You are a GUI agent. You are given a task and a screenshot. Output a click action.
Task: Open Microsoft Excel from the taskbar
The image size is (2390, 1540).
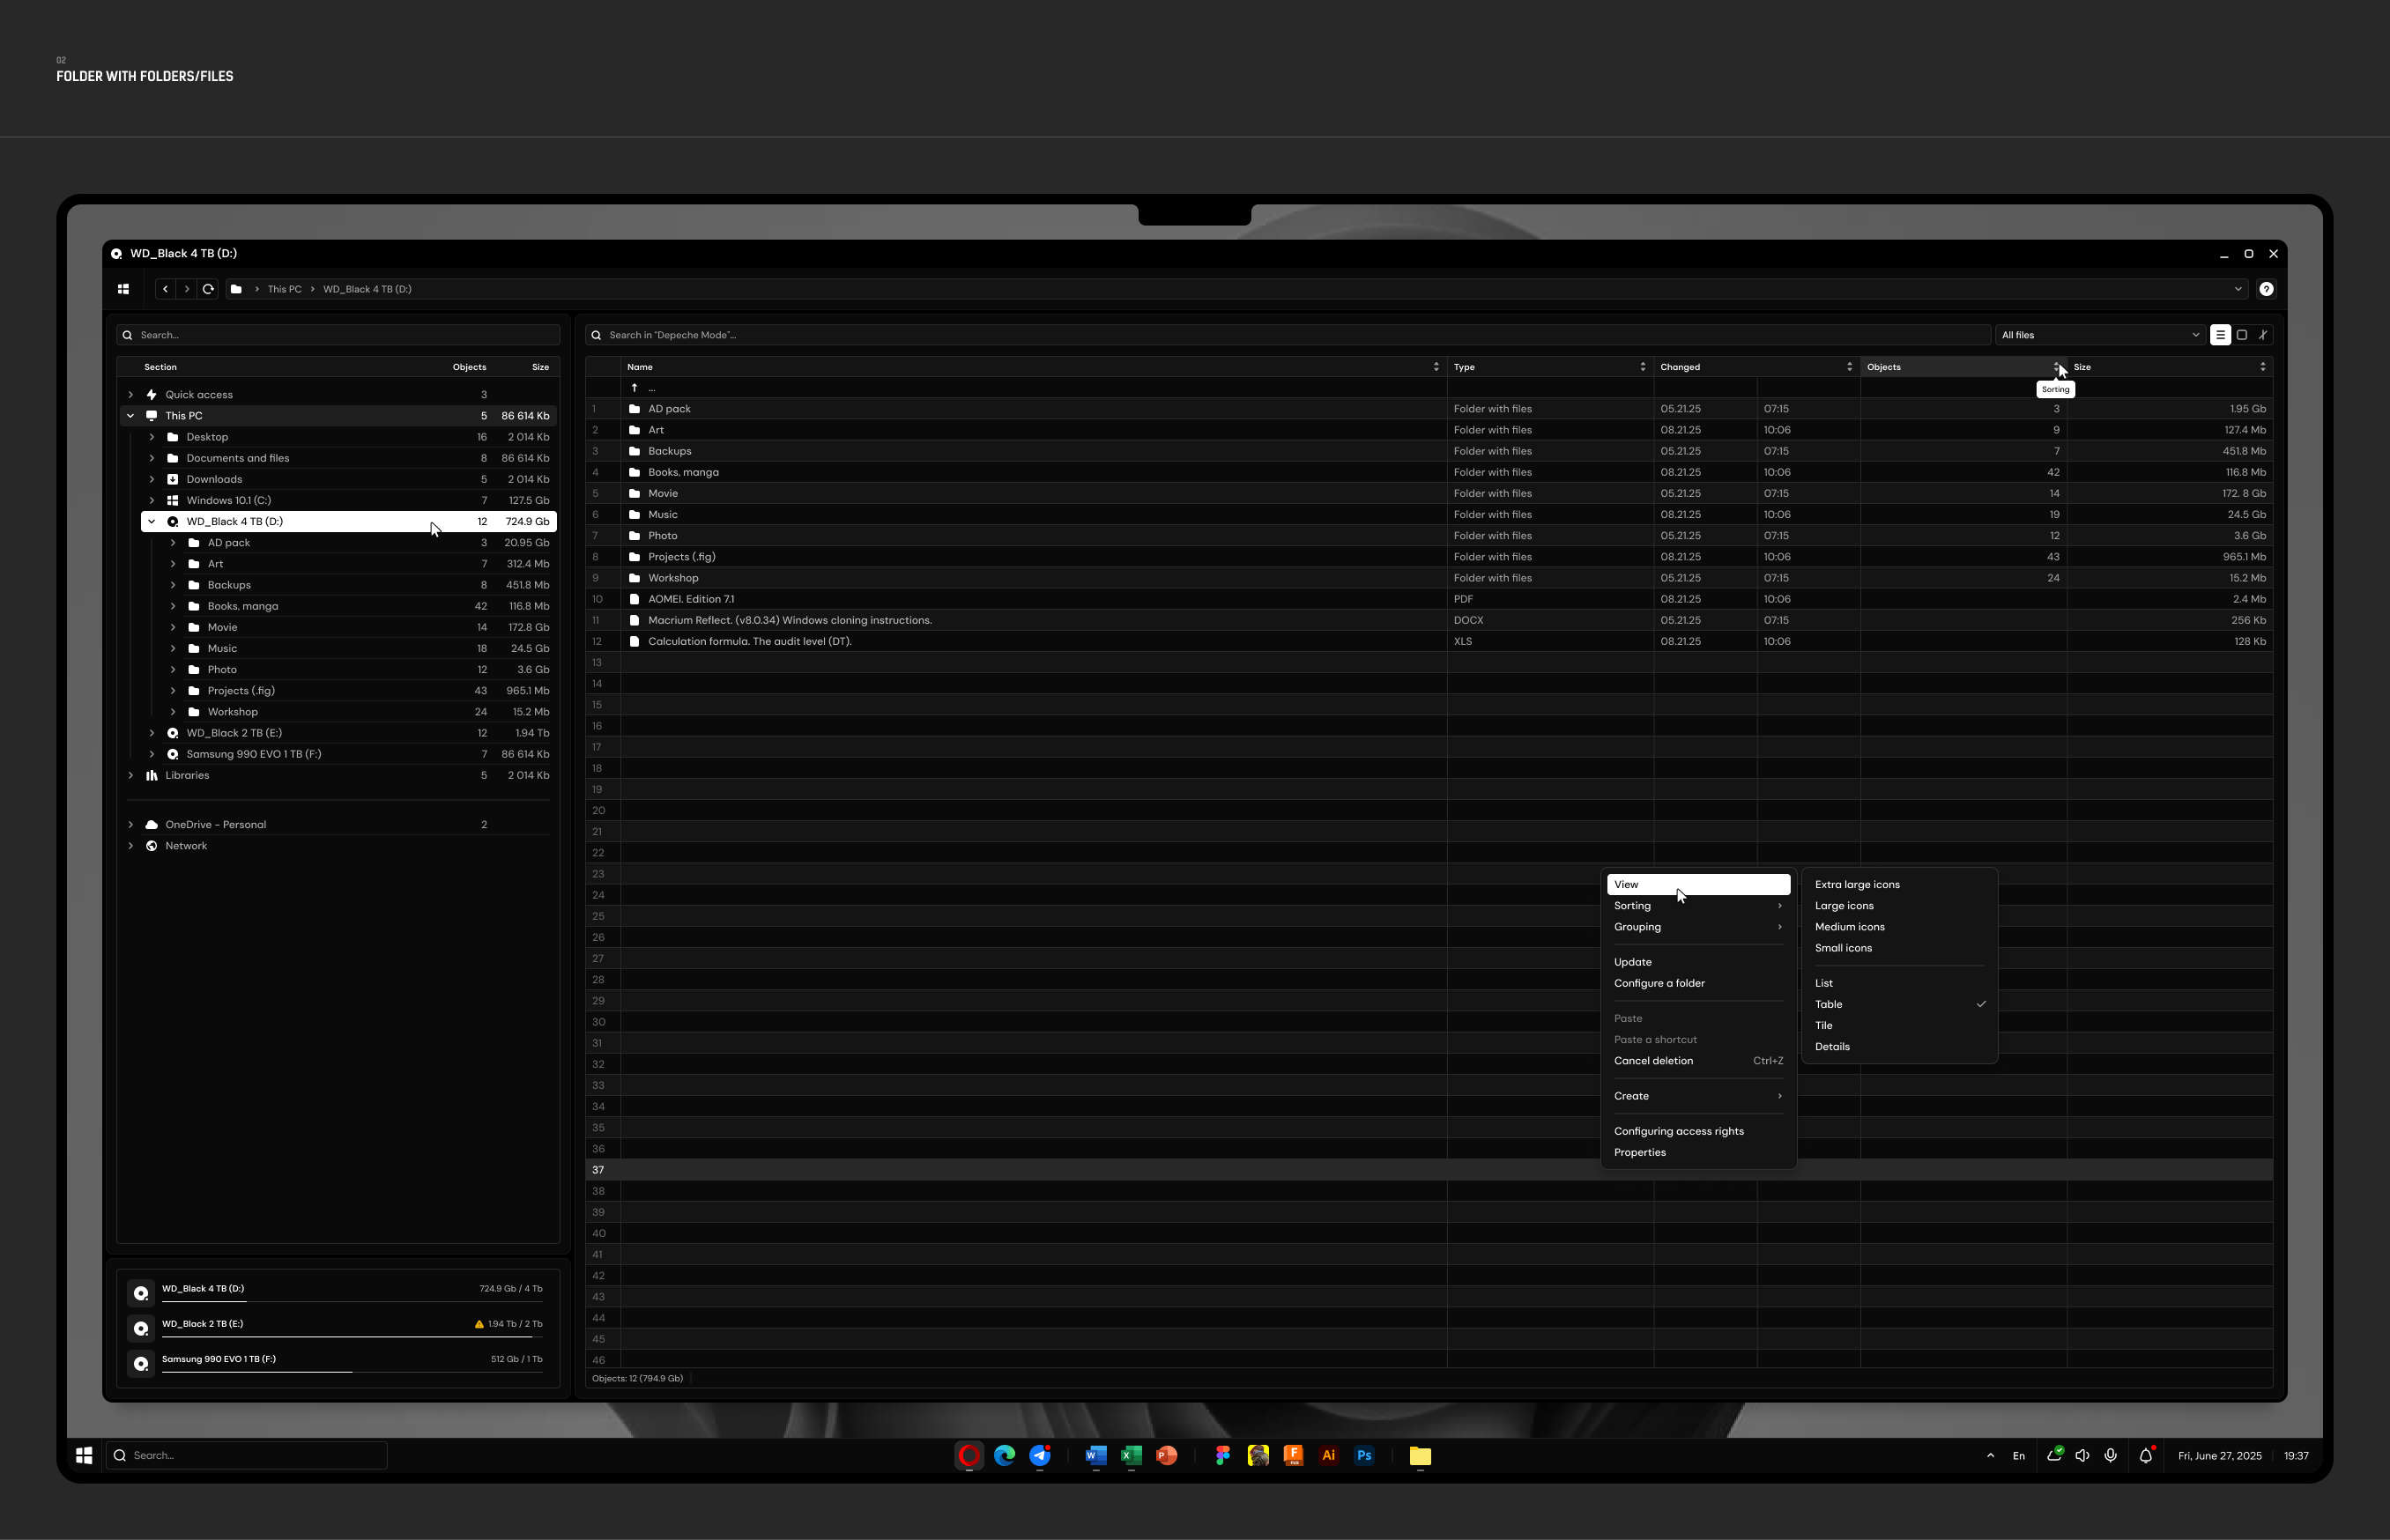click(1131, 1456)
